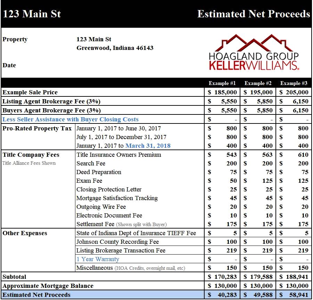
Task: Select the 'Miscellaneous' row label
Action: click(x=94, y=268)
